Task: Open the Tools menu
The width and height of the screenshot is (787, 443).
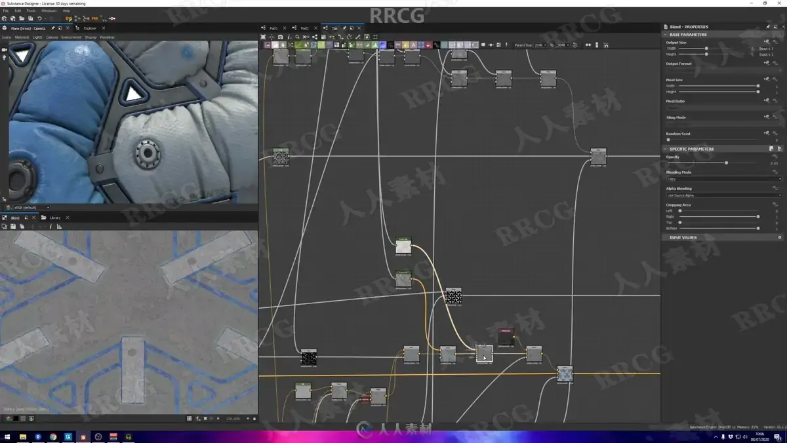Action: pos(31,11)
